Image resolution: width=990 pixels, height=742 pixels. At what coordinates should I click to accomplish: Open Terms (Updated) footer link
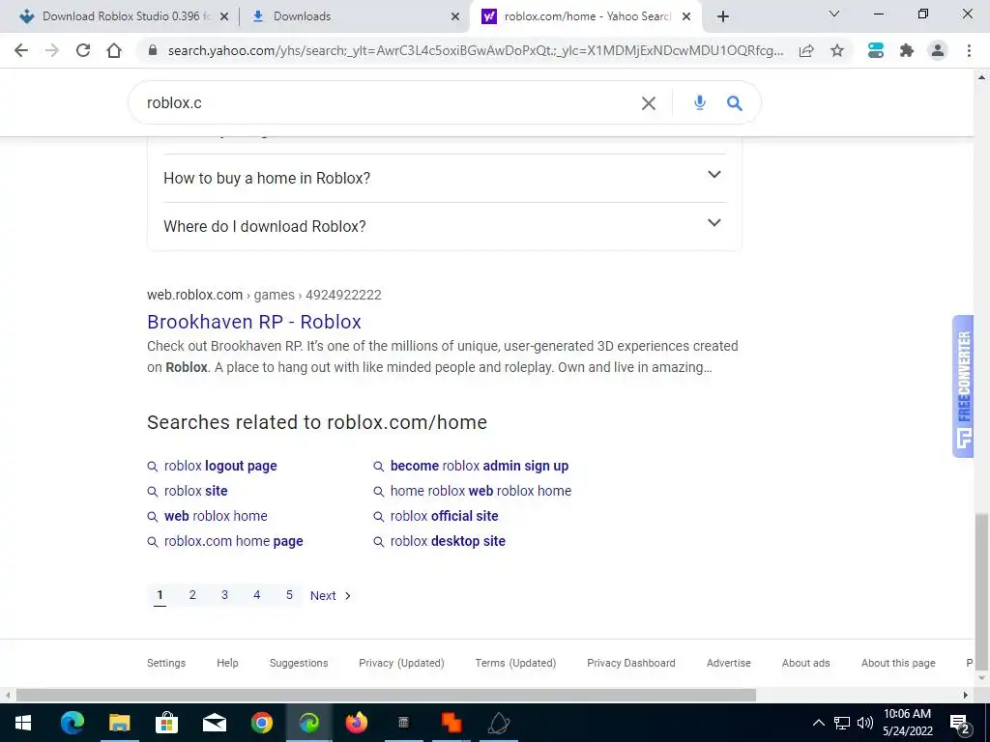tap(515, 663)
